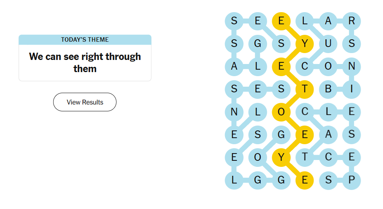Click letter A in the leftmost column
The width and height of the screenshot is (383, 209).
pos(234,66)
